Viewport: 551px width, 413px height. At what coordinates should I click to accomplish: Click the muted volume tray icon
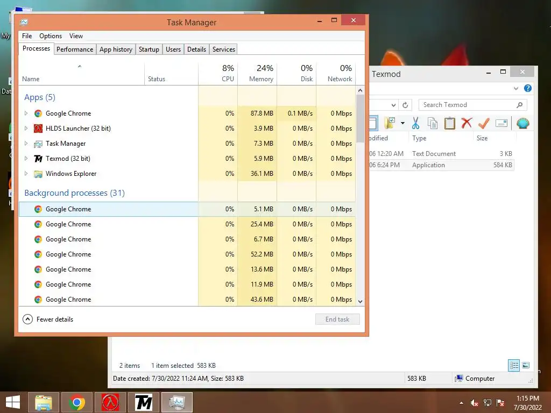[x=474, y=403]
